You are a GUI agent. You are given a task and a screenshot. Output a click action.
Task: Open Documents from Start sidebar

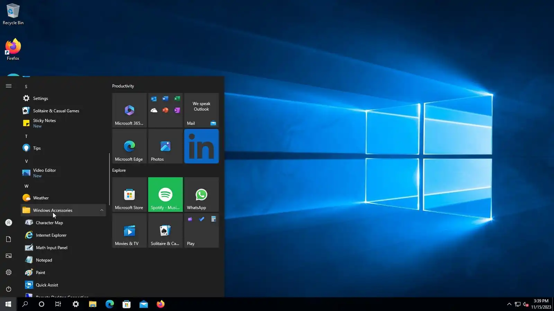pos(9,239)
